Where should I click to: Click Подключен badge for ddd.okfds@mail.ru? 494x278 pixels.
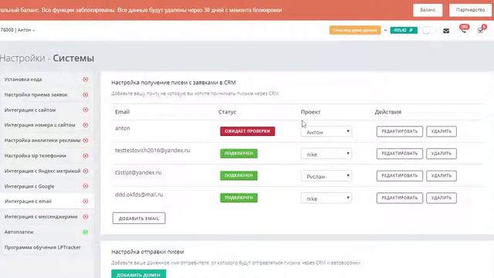click(x=239, y=198)
